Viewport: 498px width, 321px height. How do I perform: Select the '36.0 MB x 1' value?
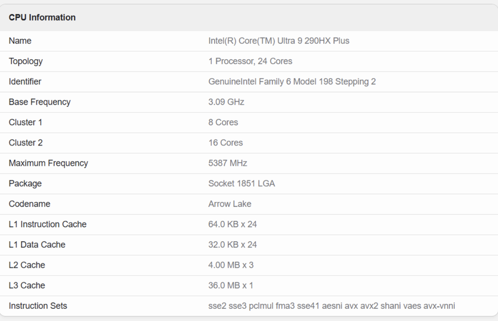(231, 286)
